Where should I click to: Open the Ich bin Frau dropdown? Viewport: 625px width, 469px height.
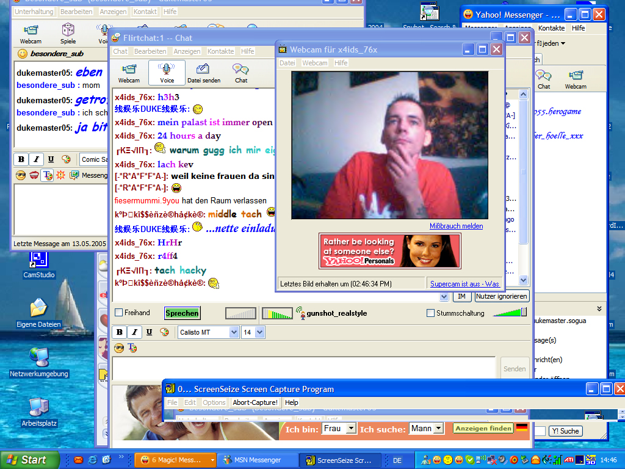(x=351, y=428)
